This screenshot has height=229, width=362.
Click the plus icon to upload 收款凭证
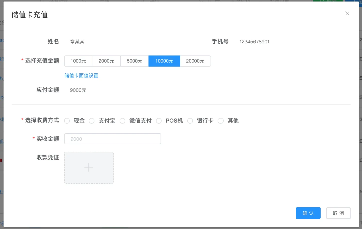point(89,167)
